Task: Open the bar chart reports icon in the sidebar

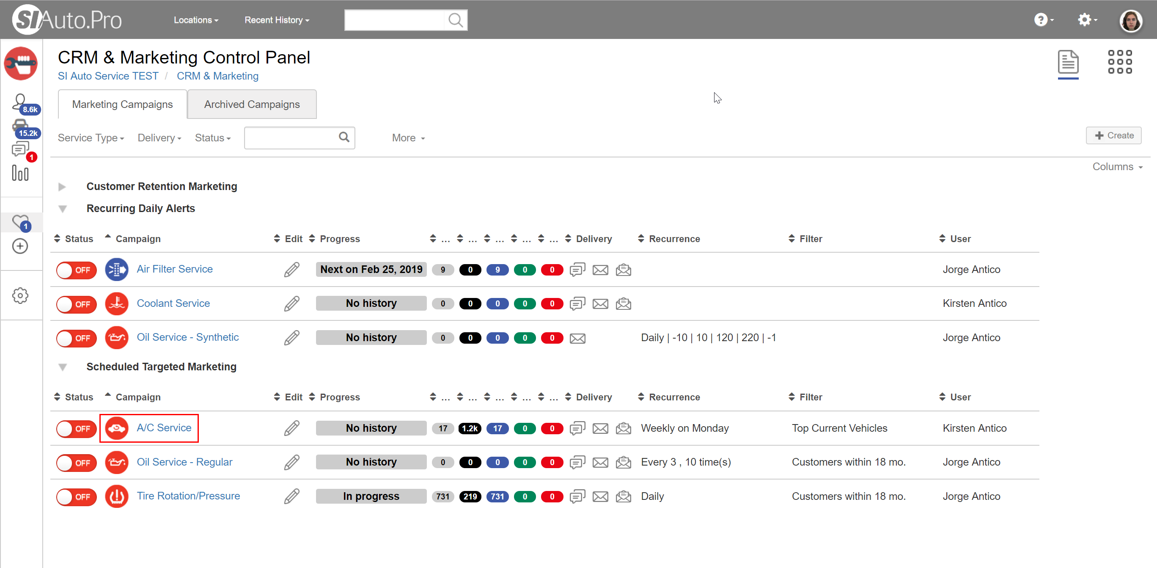Action: pyautogui.click(x=20, y=173)
